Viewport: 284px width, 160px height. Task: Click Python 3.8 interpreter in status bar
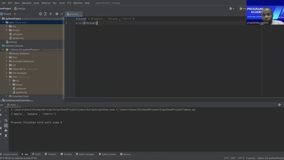coord(271,158)
